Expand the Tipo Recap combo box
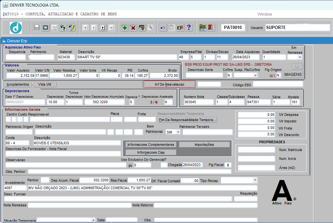Viewport: 333px width, 223px height. tap(255, 180)
